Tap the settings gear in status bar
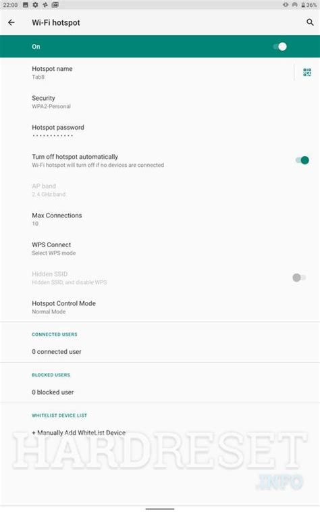 tap(35, 5)
